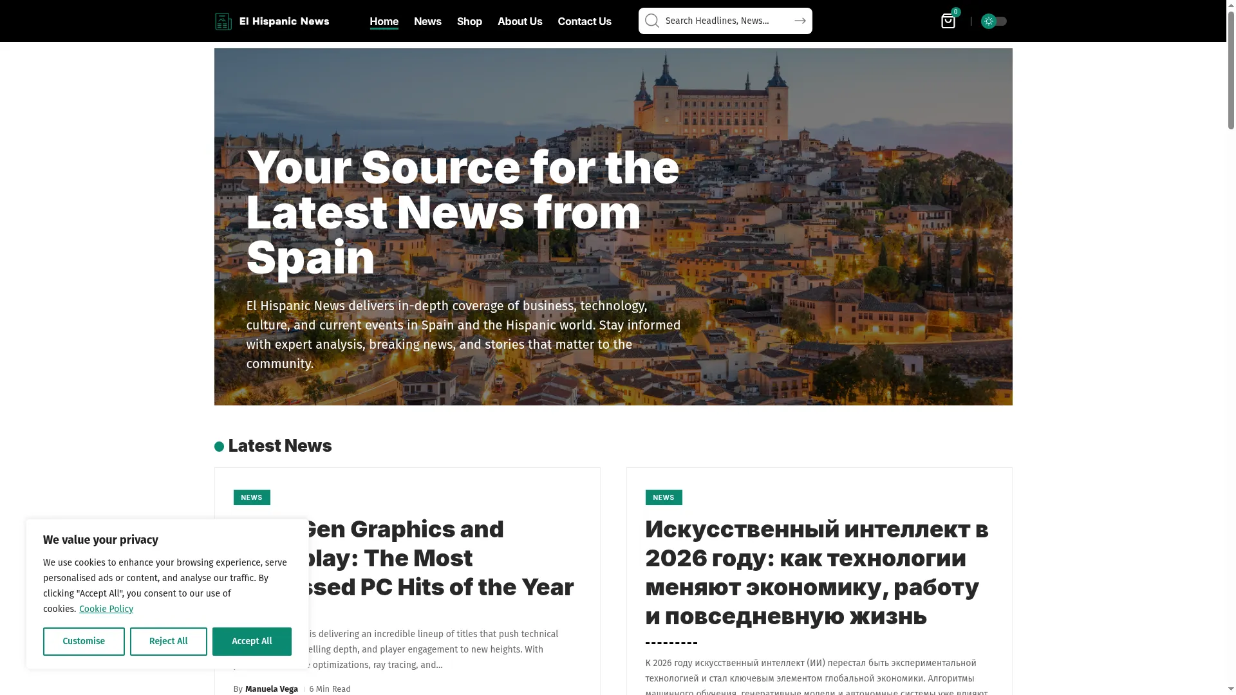Open the Искусственный интеллект в 2026 article
The width and height of the screenshot is (1236, 695).
[817, 573]
